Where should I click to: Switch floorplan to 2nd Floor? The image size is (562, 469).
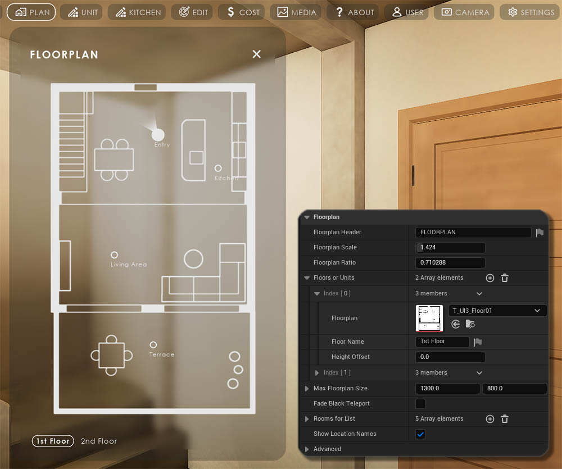tap(99, 441)
